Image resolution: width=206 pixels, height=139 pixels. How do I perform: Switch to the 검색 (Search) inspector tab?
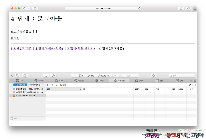coord(179,81)
